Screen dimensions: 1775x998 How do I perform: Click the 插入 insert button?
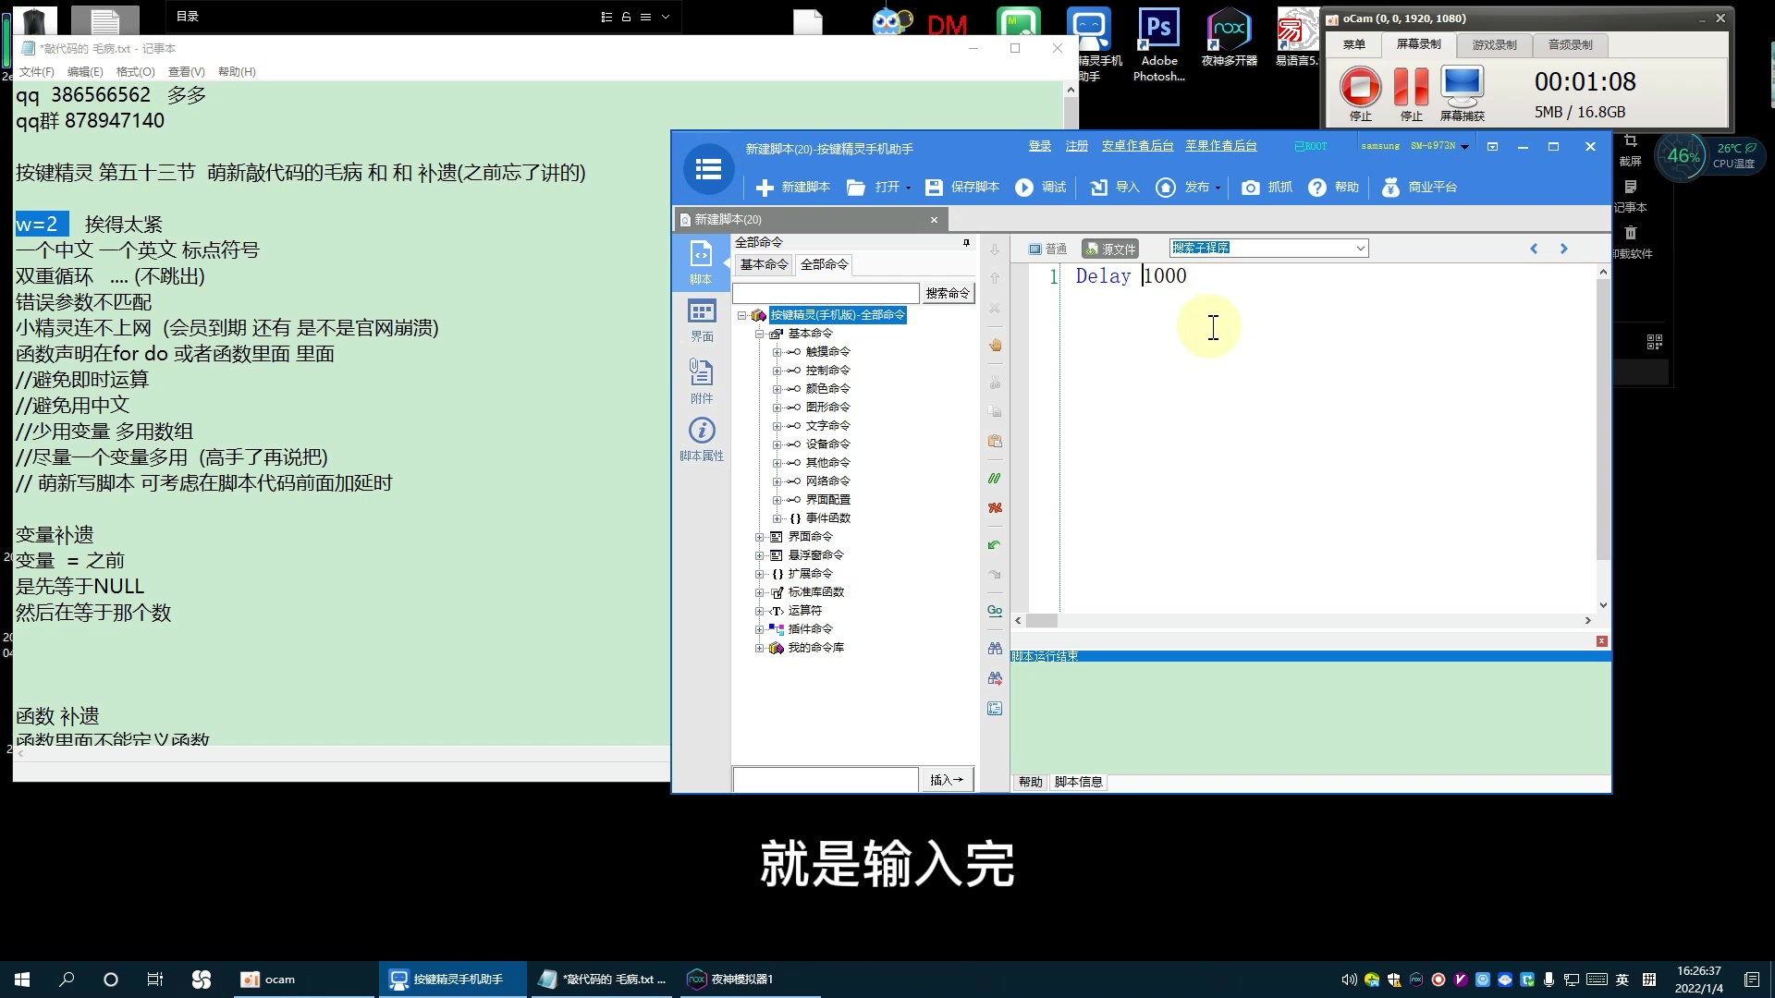(946, 780)
